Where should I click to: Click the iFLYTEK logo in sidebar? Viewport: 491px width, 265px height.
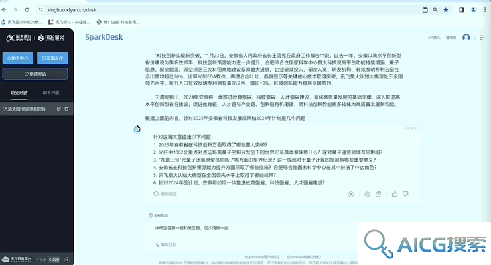19,38
